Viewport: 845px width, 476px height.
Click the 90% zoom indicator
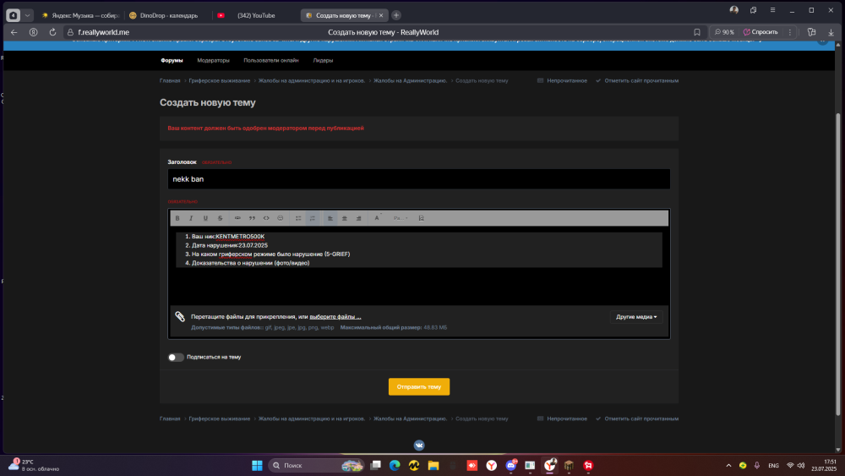724,32
